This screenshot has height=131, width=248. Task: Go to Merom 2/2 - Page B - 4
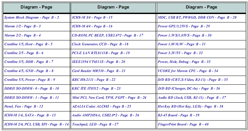tap(22, 35)
